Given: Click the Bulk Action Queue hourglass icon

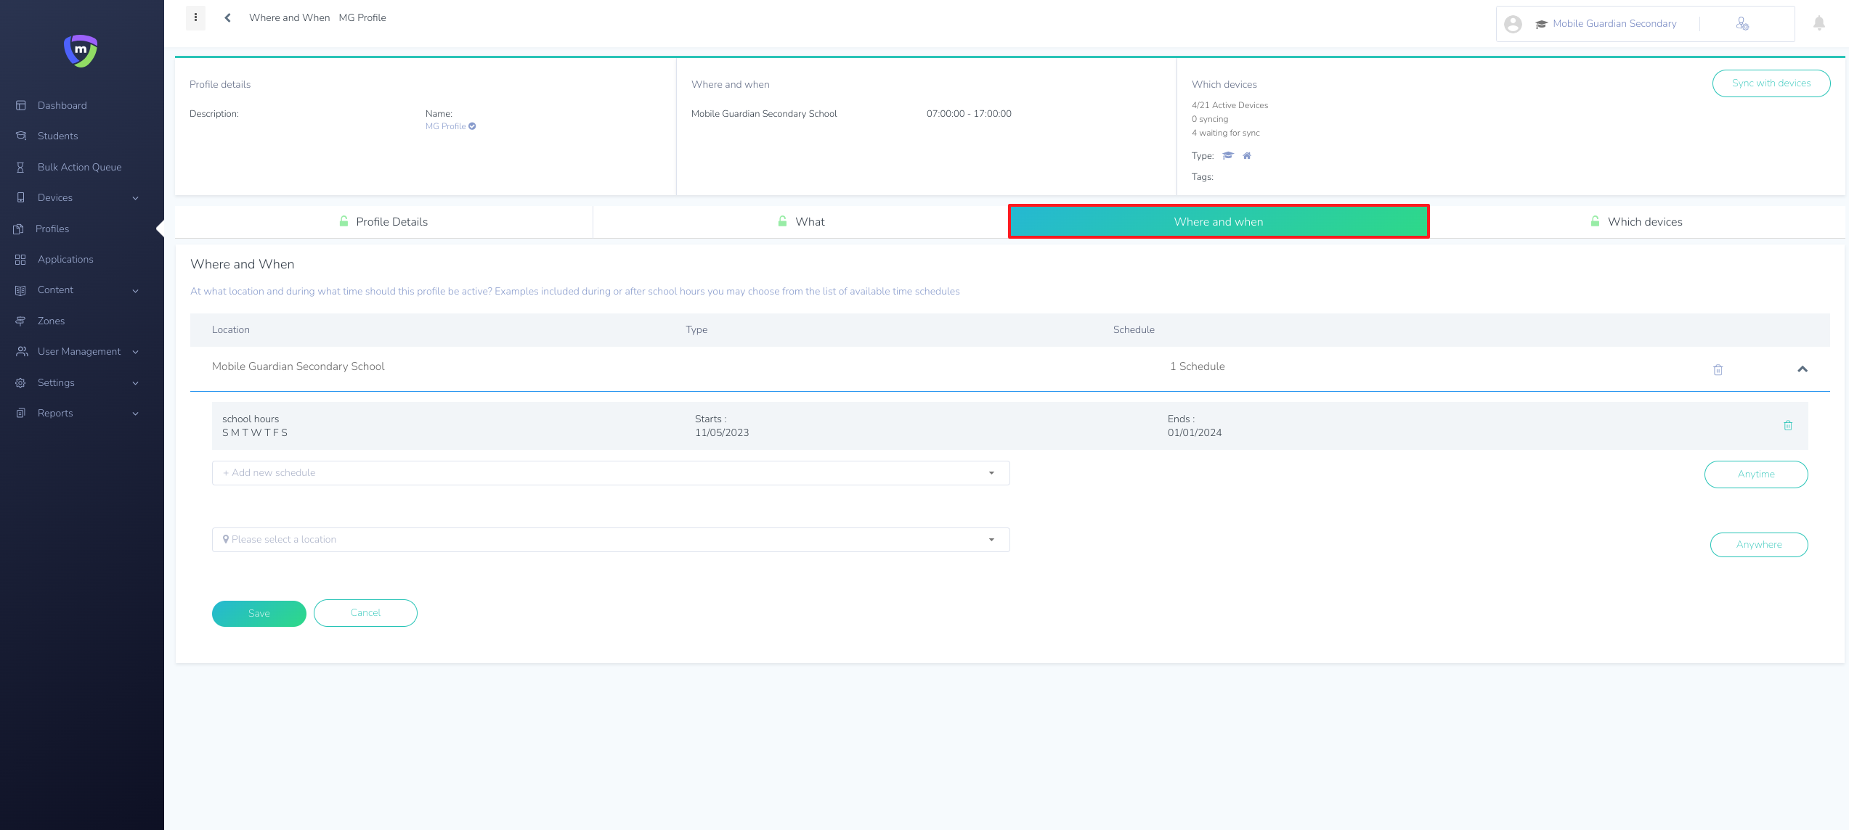Looking at the screenshot, I should coord(21,167).
